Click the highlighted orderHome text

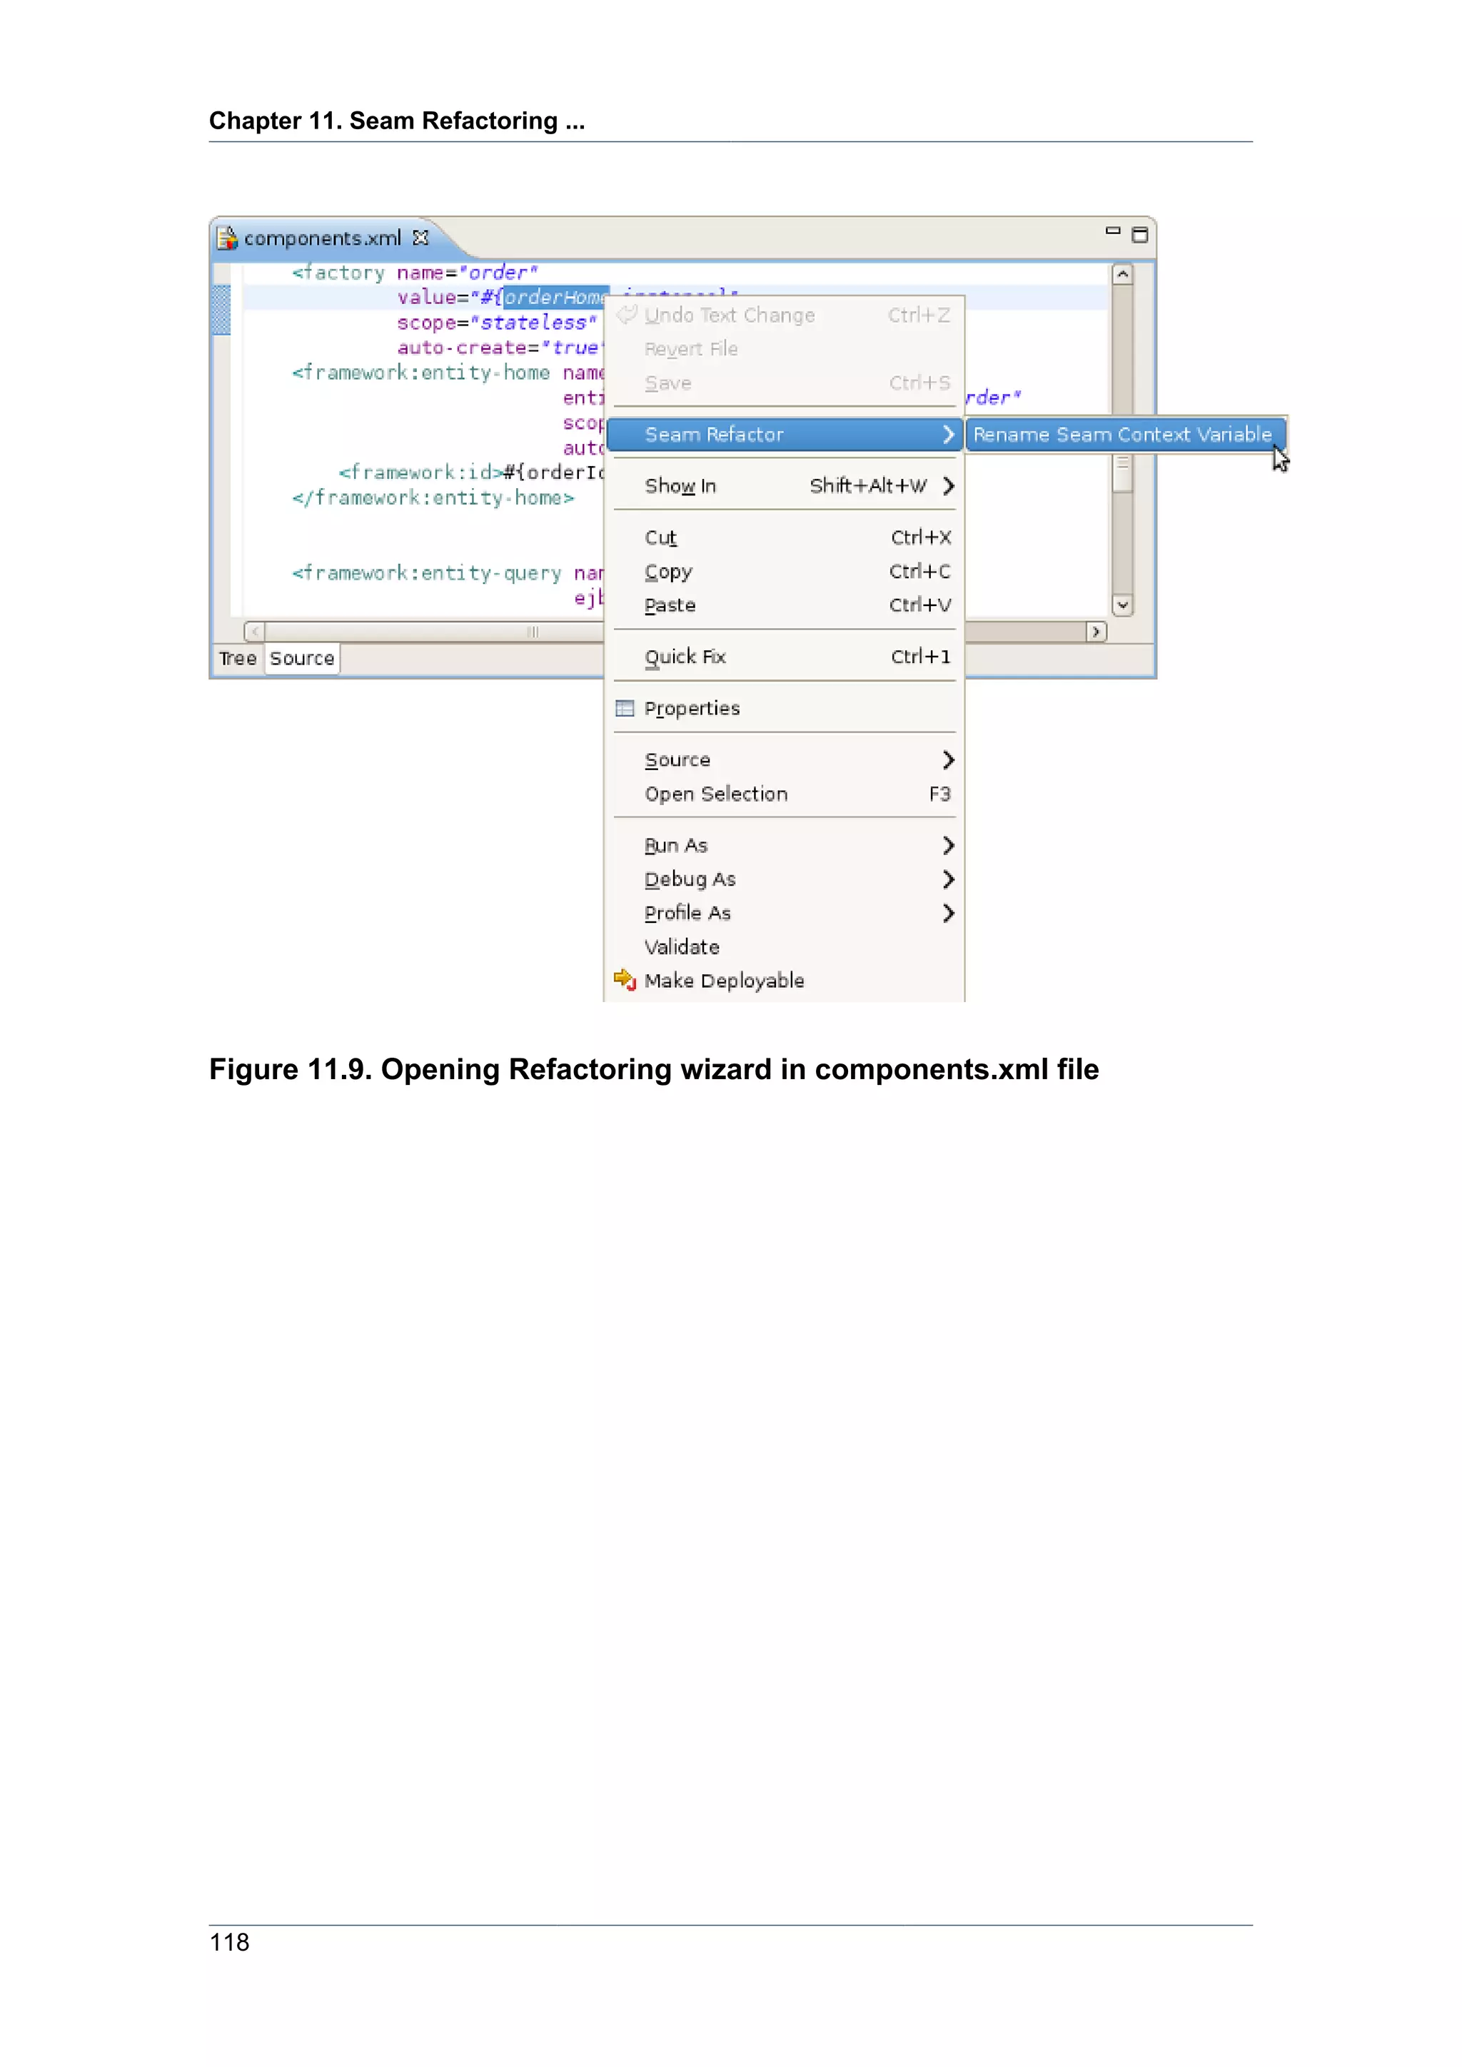555,297
